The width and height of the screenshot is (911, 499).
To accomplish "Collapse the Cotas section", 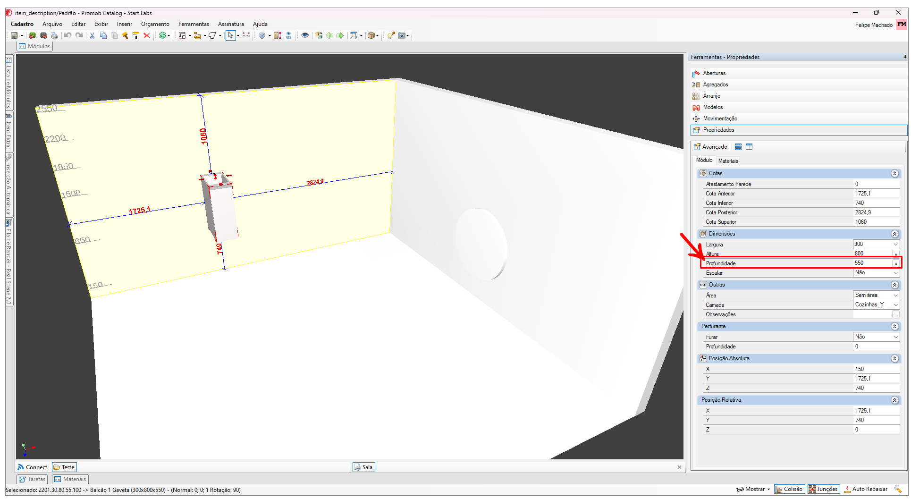I will (x=894, y=174).
